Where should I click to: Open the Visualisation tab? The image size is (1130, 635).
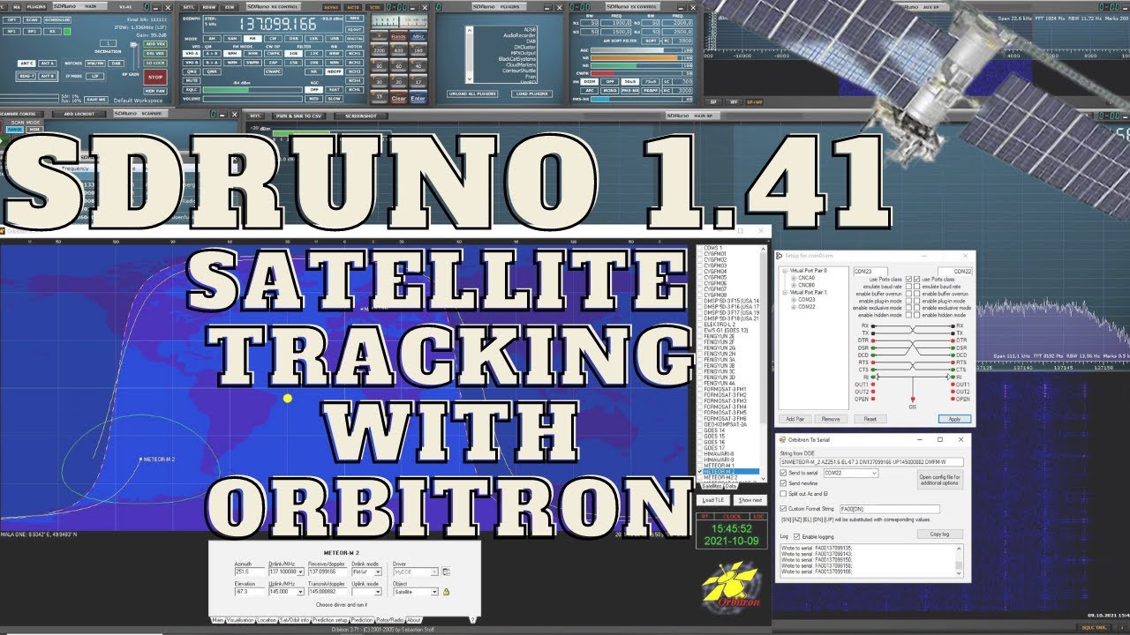pos(241,620)
